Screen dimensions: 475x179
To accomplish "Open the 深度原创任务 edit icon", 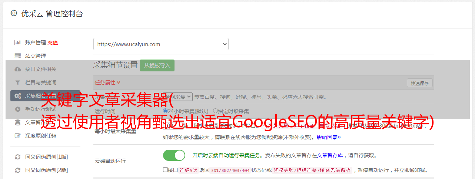I will tap(17, 136).
